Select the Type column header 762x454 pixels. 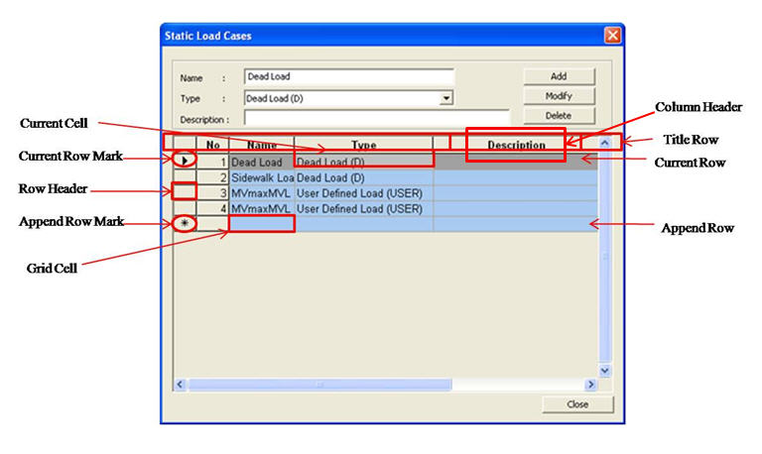(x=363, y=145)
